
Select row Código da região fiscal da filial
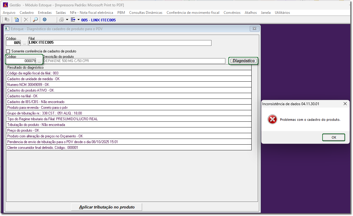[x=129, y=73]
